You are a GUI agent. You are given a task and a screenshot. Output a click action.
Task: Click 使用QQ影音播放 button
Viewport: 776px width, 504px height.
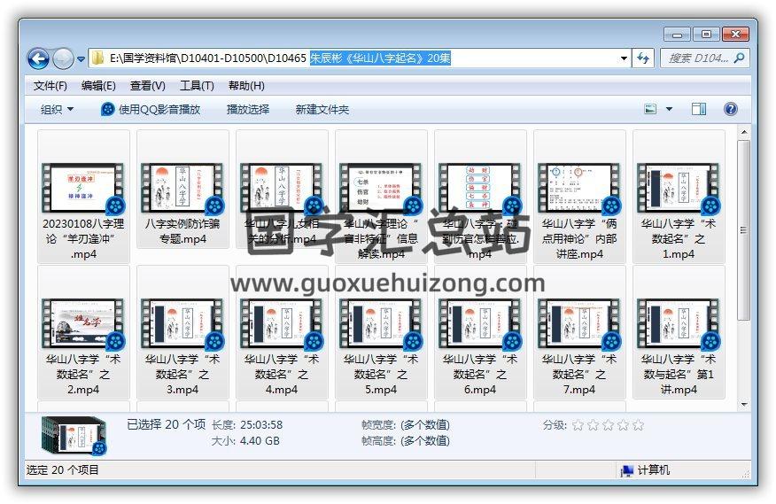151,110
